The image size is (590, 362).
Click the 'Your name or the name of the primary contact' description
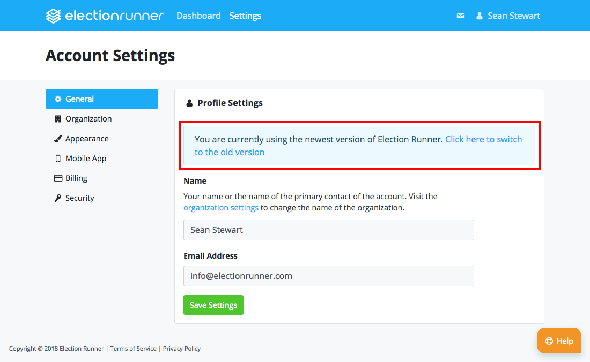coord(311,202)
